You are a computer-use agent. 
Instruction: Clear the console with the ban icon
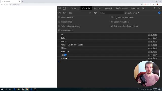(x=64, y=13)
